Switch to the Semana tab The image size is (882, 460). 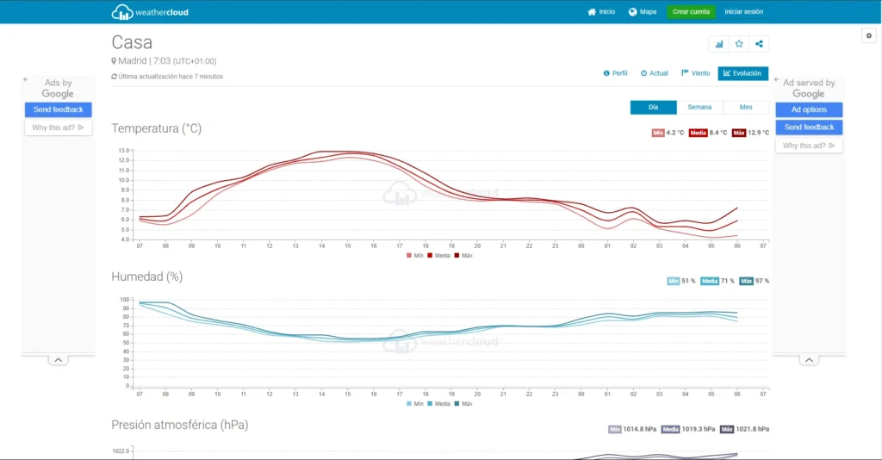699,107
